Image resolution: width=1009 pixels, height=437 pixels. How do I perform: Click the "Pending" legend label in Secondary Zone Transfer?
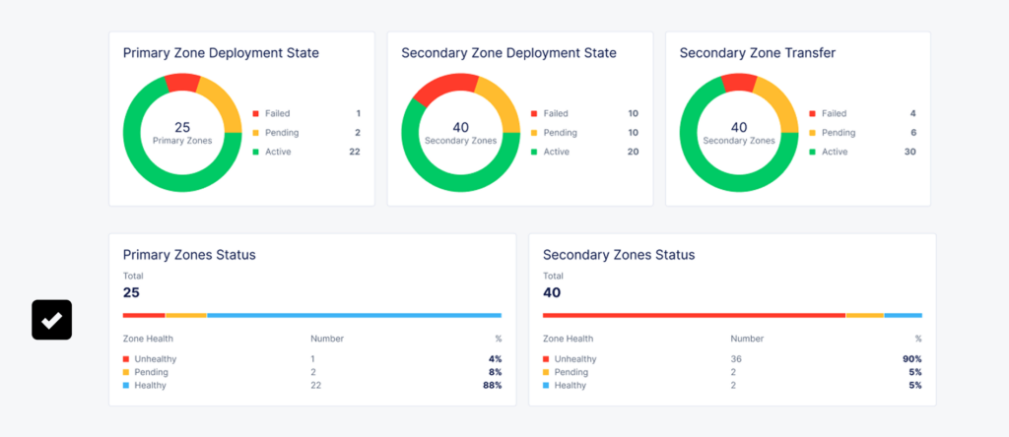pyautogui.click(x=839, y=133)
